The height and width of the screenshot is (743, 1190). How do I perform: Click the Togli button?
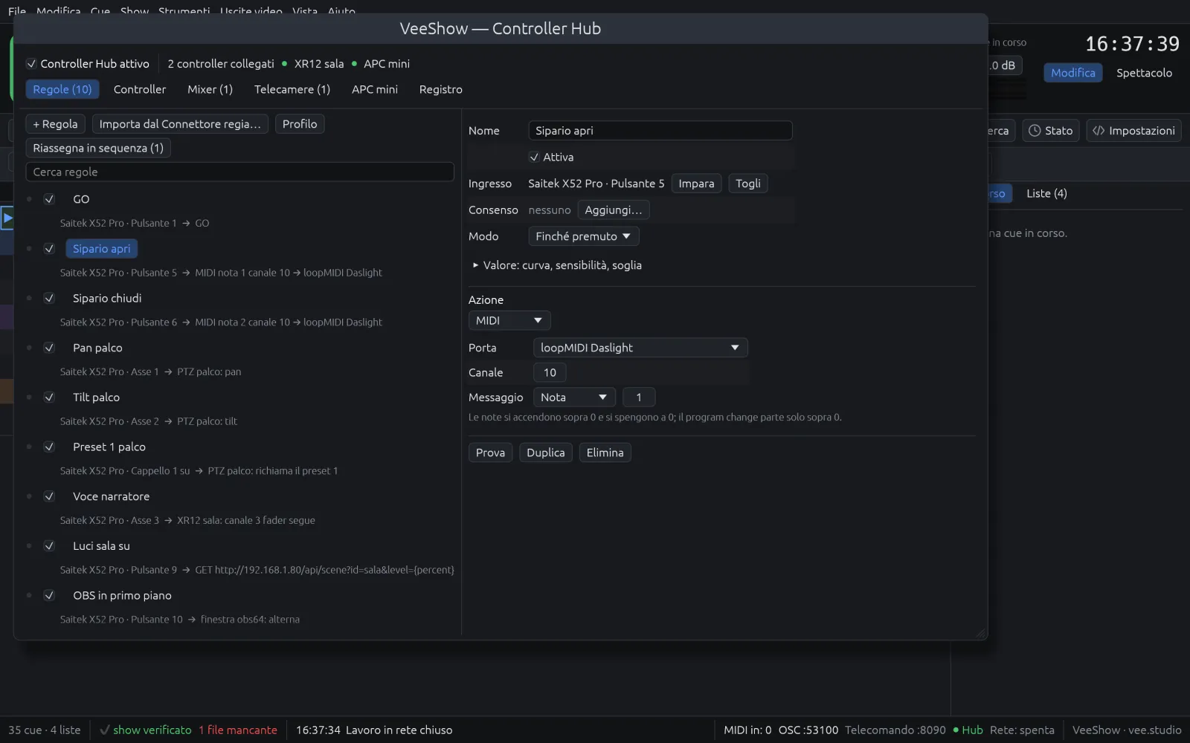748,184
